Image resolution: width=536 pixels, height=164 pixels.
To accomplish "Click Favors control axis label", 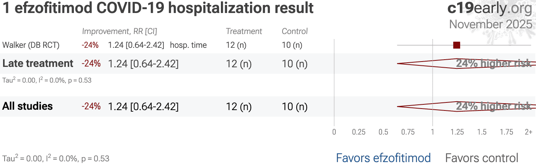I will (x=482, y=158).
